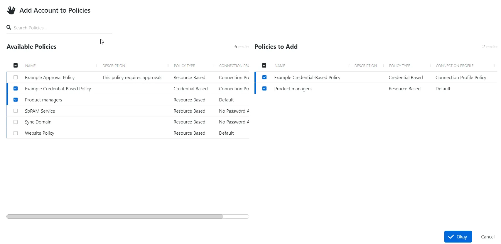
Task: Click the Policy Type column resize handle in Policies to Add
Action: tap(430, 66)
